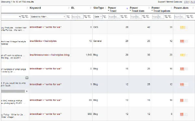
Task: Clear the Keyword column filter
Action: 68,17
